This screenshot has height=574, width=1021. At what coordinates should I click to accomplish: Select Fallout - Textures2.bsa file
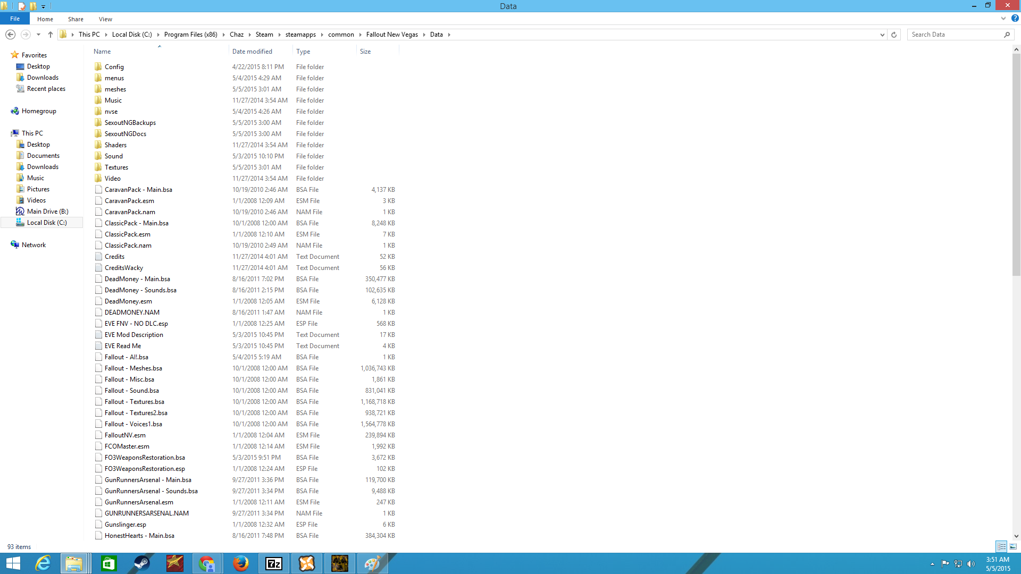click(136, 413)
